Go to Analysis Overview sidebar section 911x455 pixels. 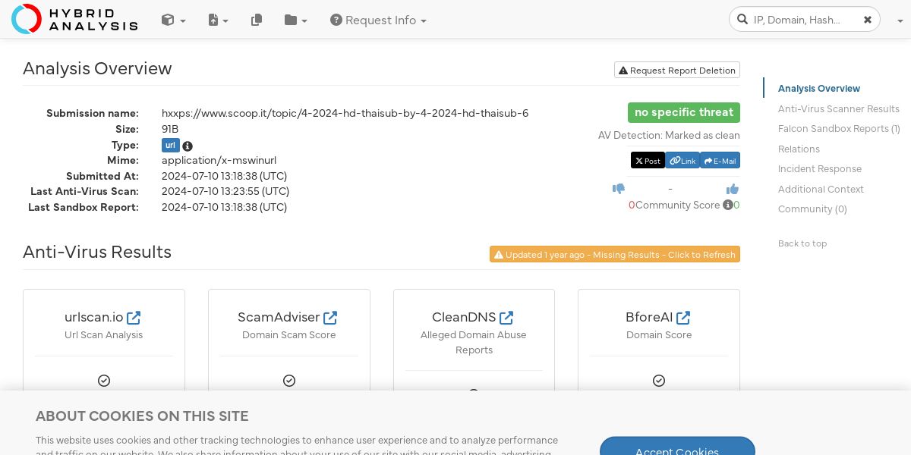(x=819, y=89)
